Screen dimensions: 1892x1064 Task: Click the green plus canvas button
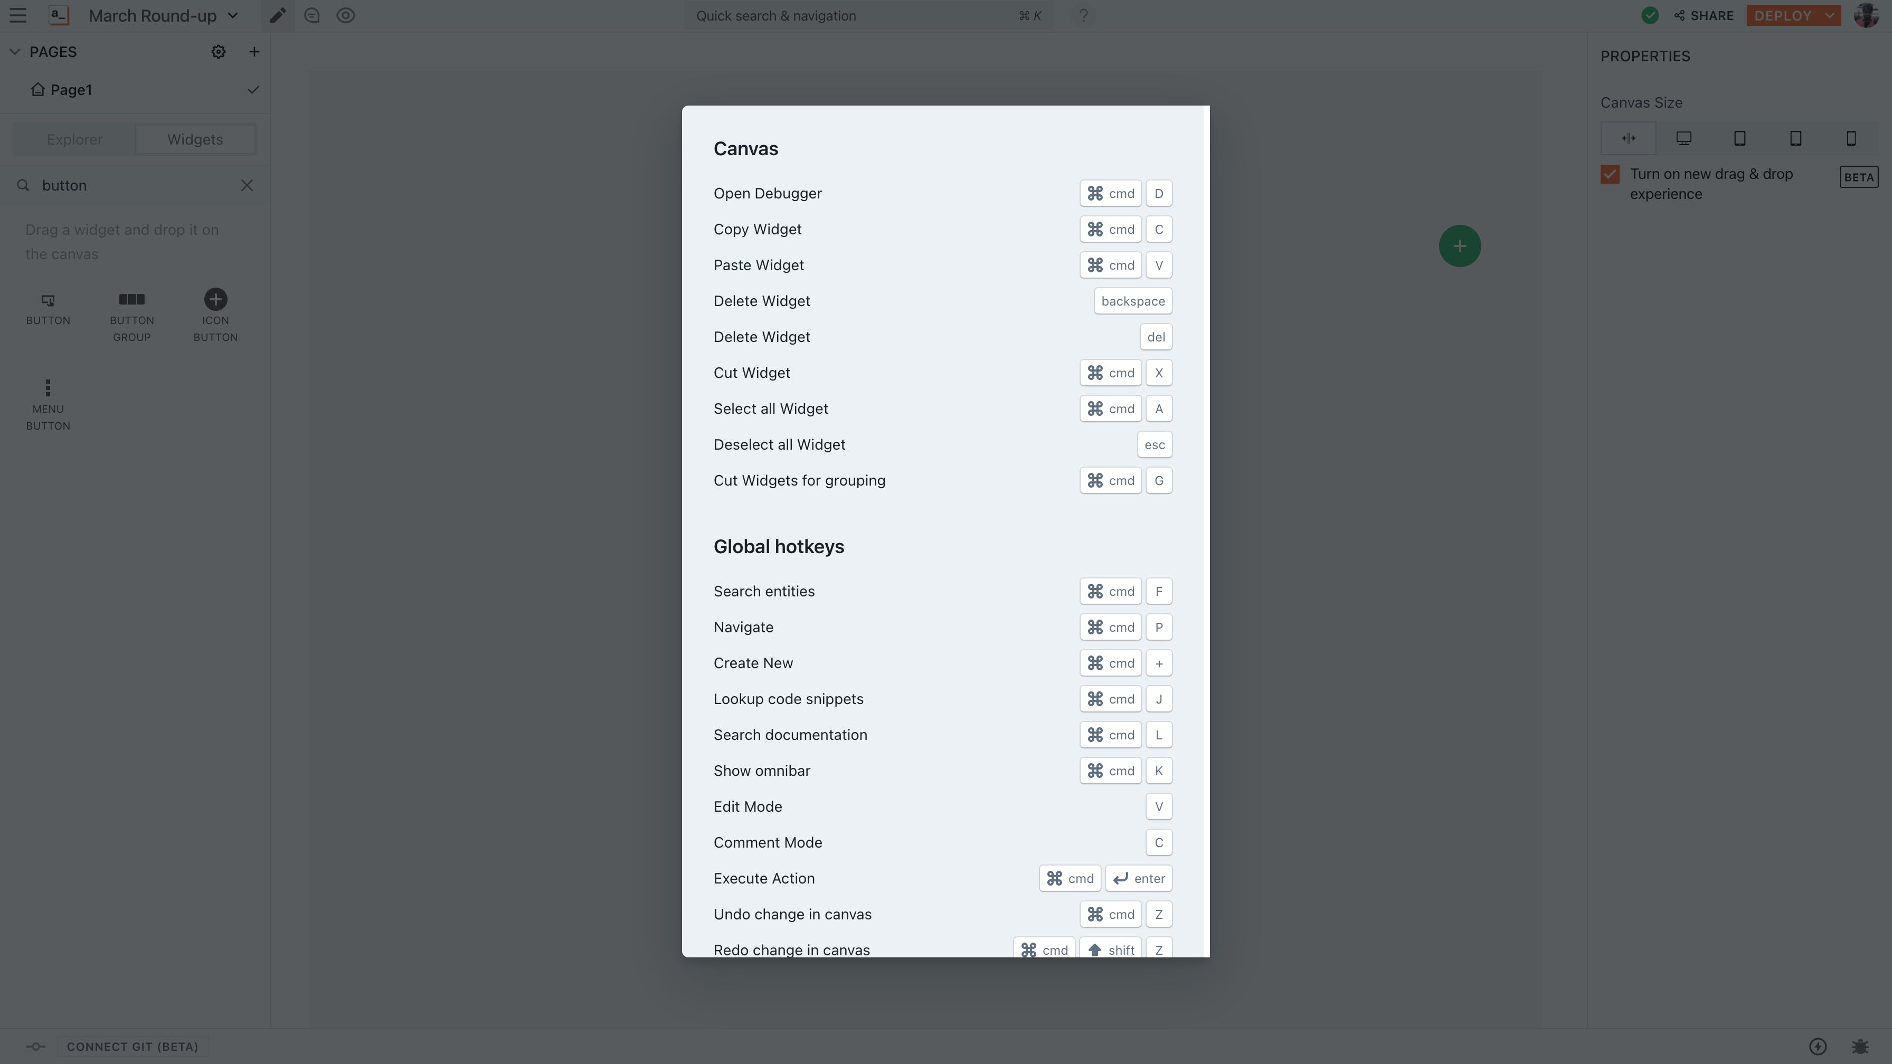point(1460,246)
